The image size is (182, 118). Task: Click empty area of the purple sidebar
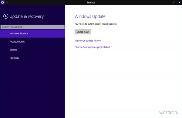click(x=32, y=88)
